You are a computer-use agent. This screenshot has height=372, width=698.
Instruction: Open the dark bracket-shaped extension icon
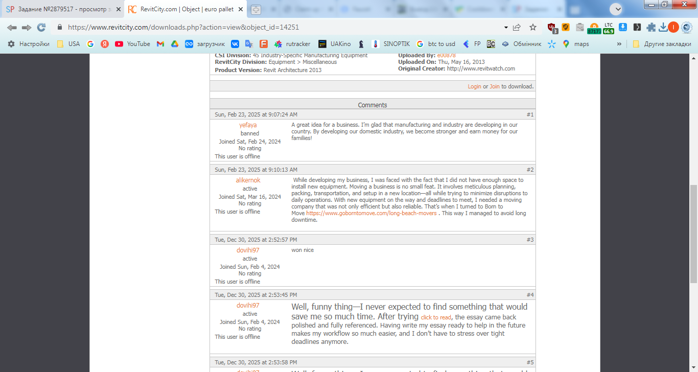(637, 28)
